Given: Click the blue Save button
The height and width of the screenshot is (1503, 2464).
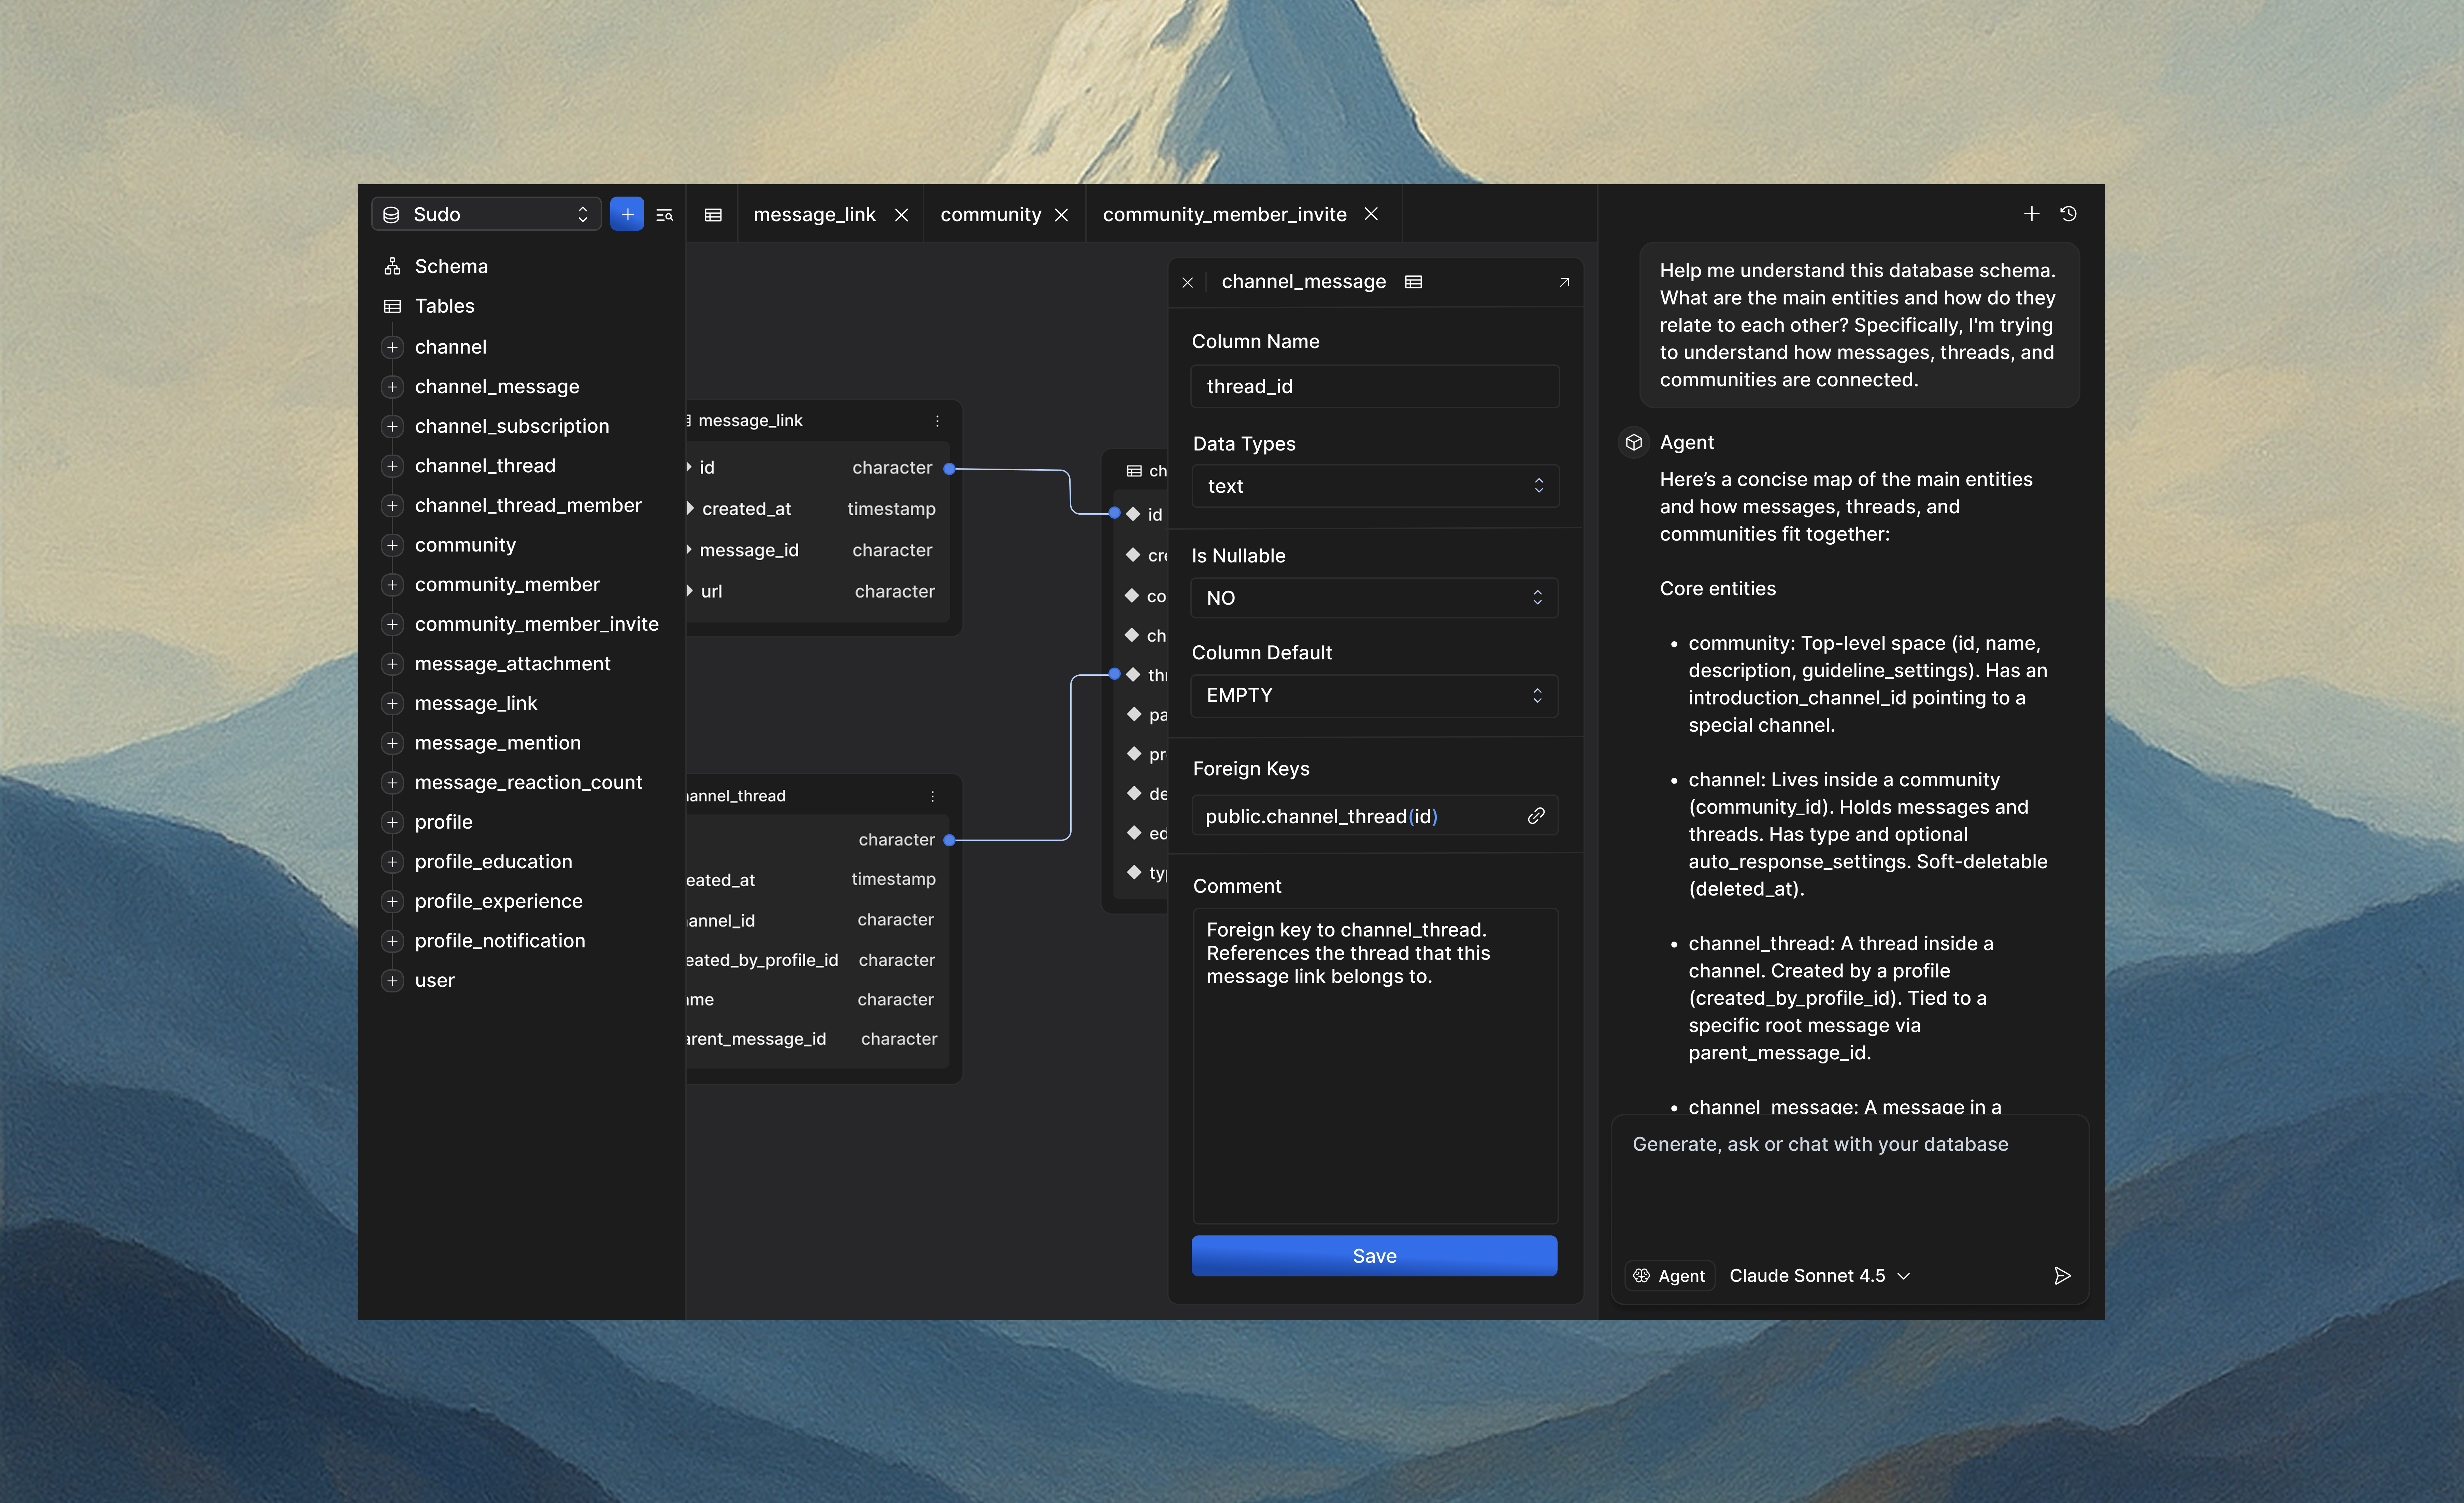Looking at the screenshot, I should pyautogui.click(x=1374, y=1256).
